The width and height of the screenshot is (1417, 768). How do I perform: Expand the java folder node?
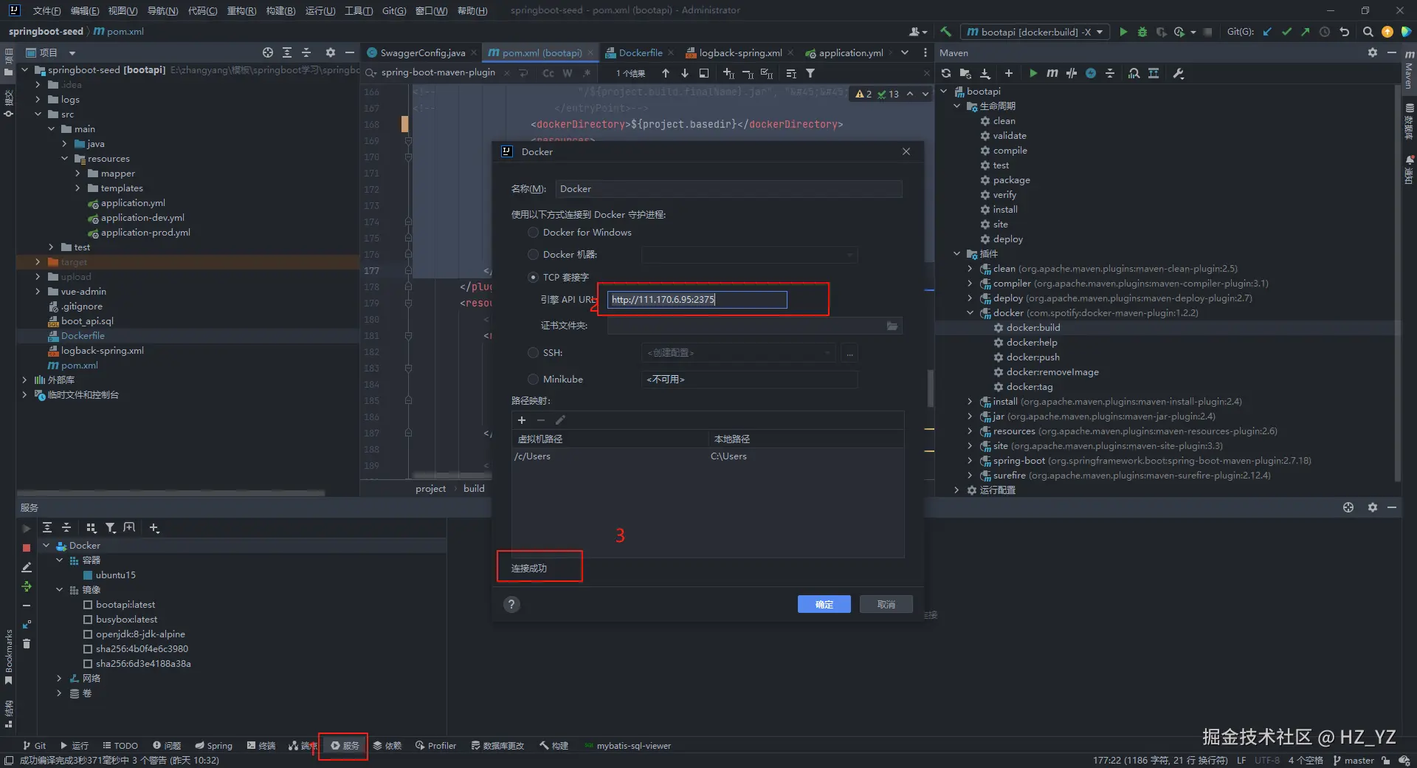click(65, 144)
